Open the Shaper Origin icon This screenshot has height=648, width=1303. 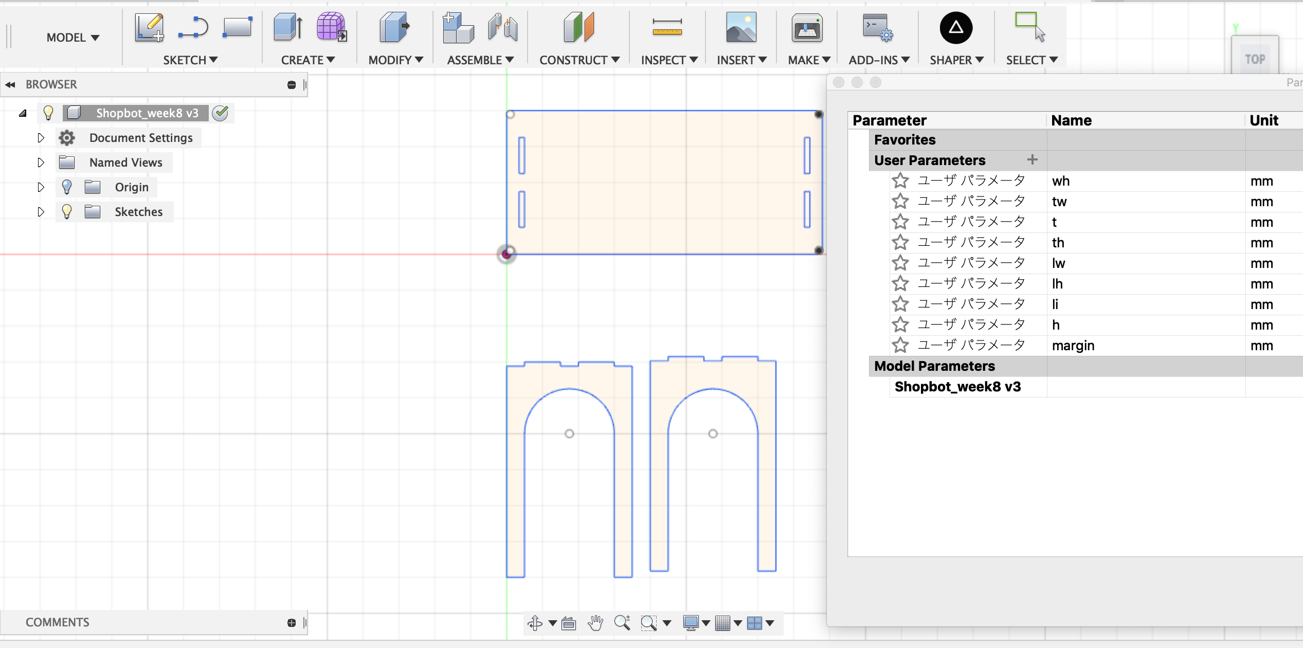pyautogui.click(x=955, y=28)
